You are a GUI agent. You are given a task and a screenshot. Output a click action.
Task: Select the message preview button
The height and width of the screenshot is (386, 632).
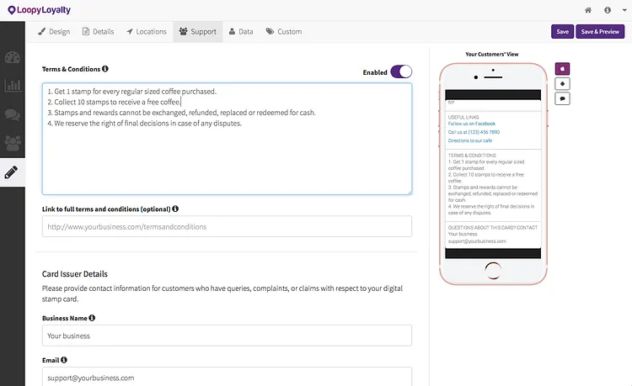562,98
